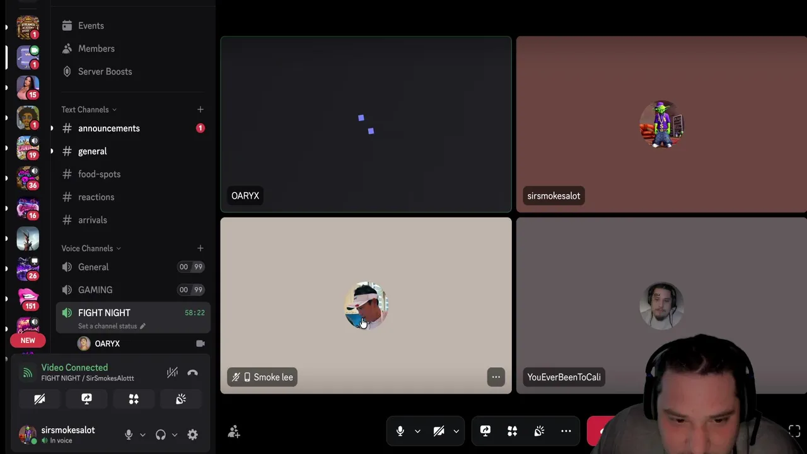Open User Settings gear
807x454 pixels.
pyautogui.click(x=193, y=434)
